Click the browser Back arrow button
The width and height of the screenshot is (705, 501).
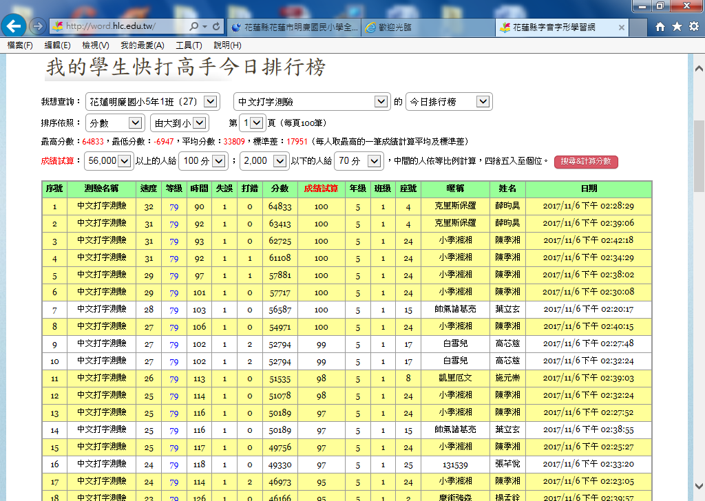click(15, 26)
